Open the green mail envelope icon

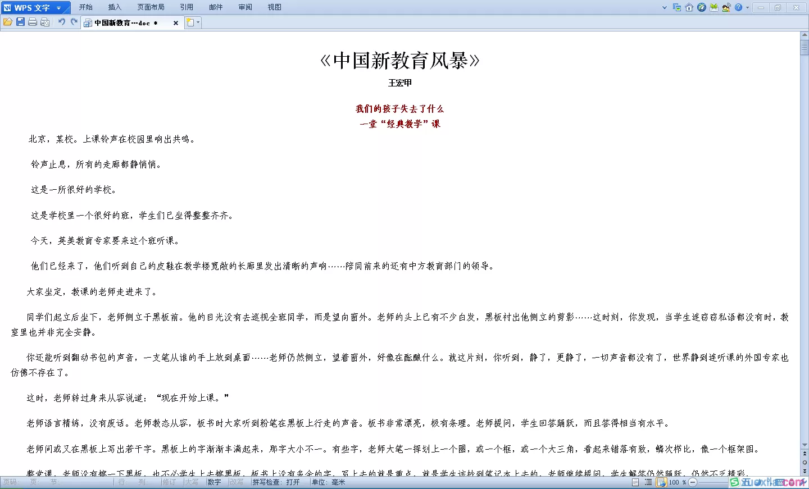[714, 8]
